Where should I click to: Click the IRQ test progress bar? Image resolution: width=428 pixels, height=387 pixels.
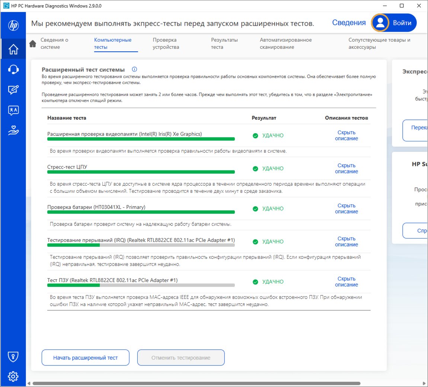[x=141, y=245]
